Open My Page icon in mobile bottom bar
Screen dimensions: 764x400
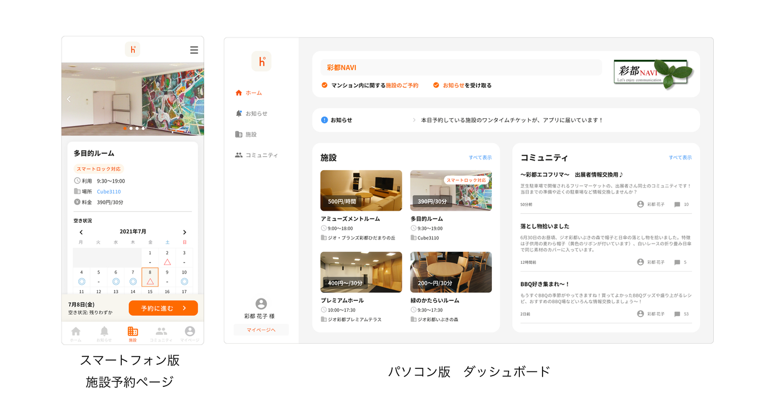coord(190,333)
